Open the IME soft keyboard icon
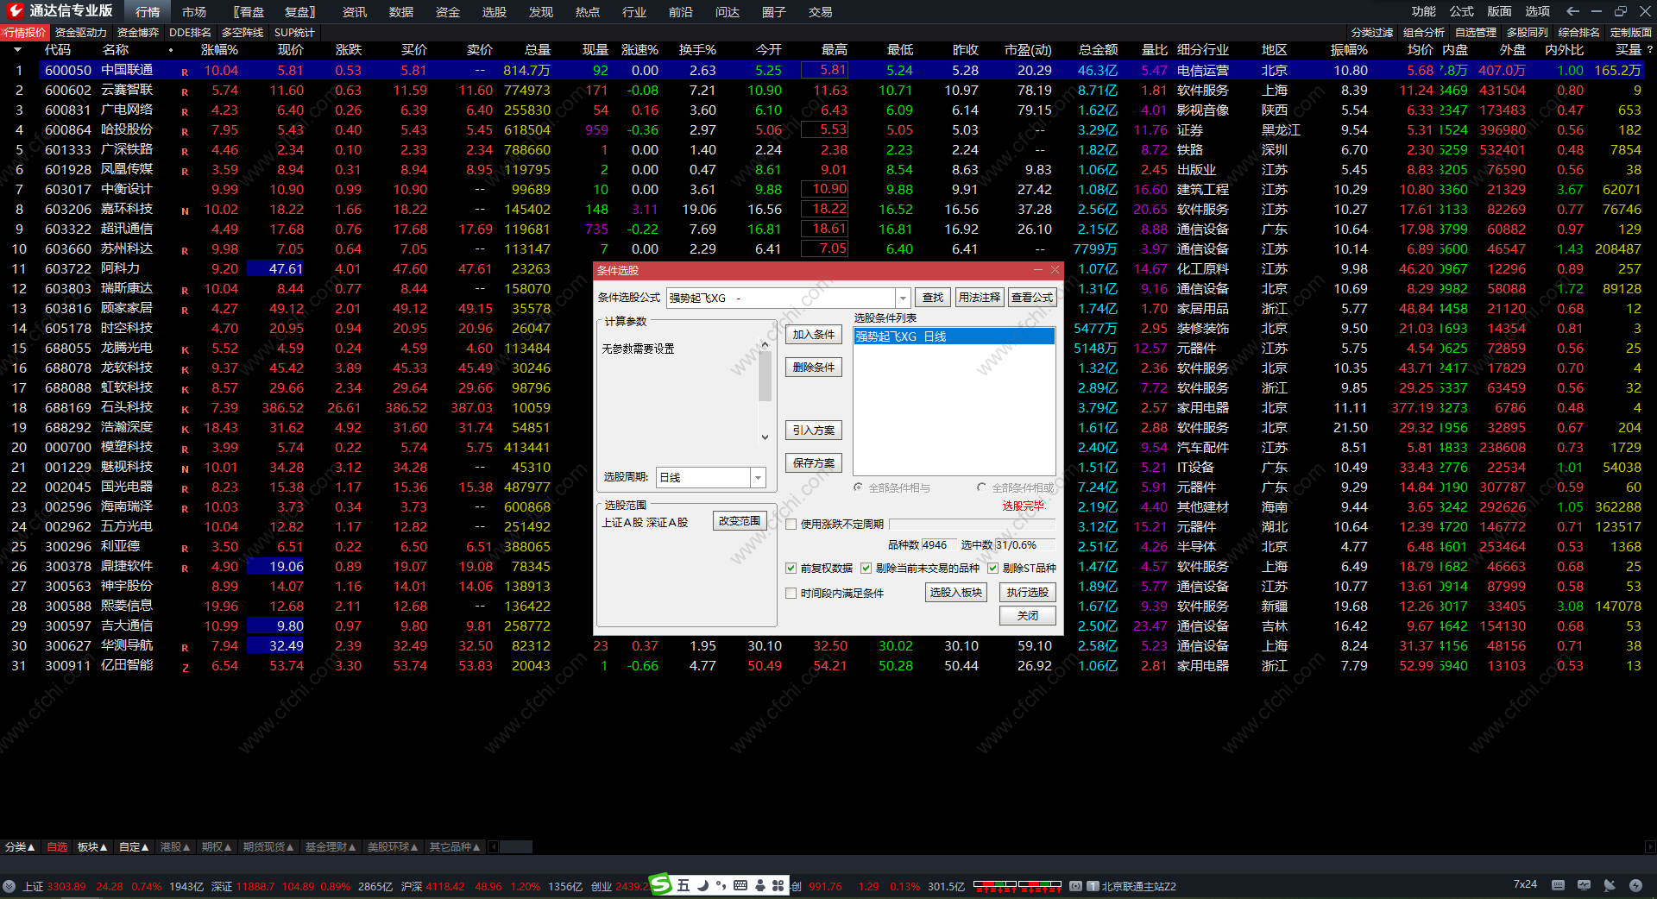Screen dimensions: 1657x899 (740, 885)
